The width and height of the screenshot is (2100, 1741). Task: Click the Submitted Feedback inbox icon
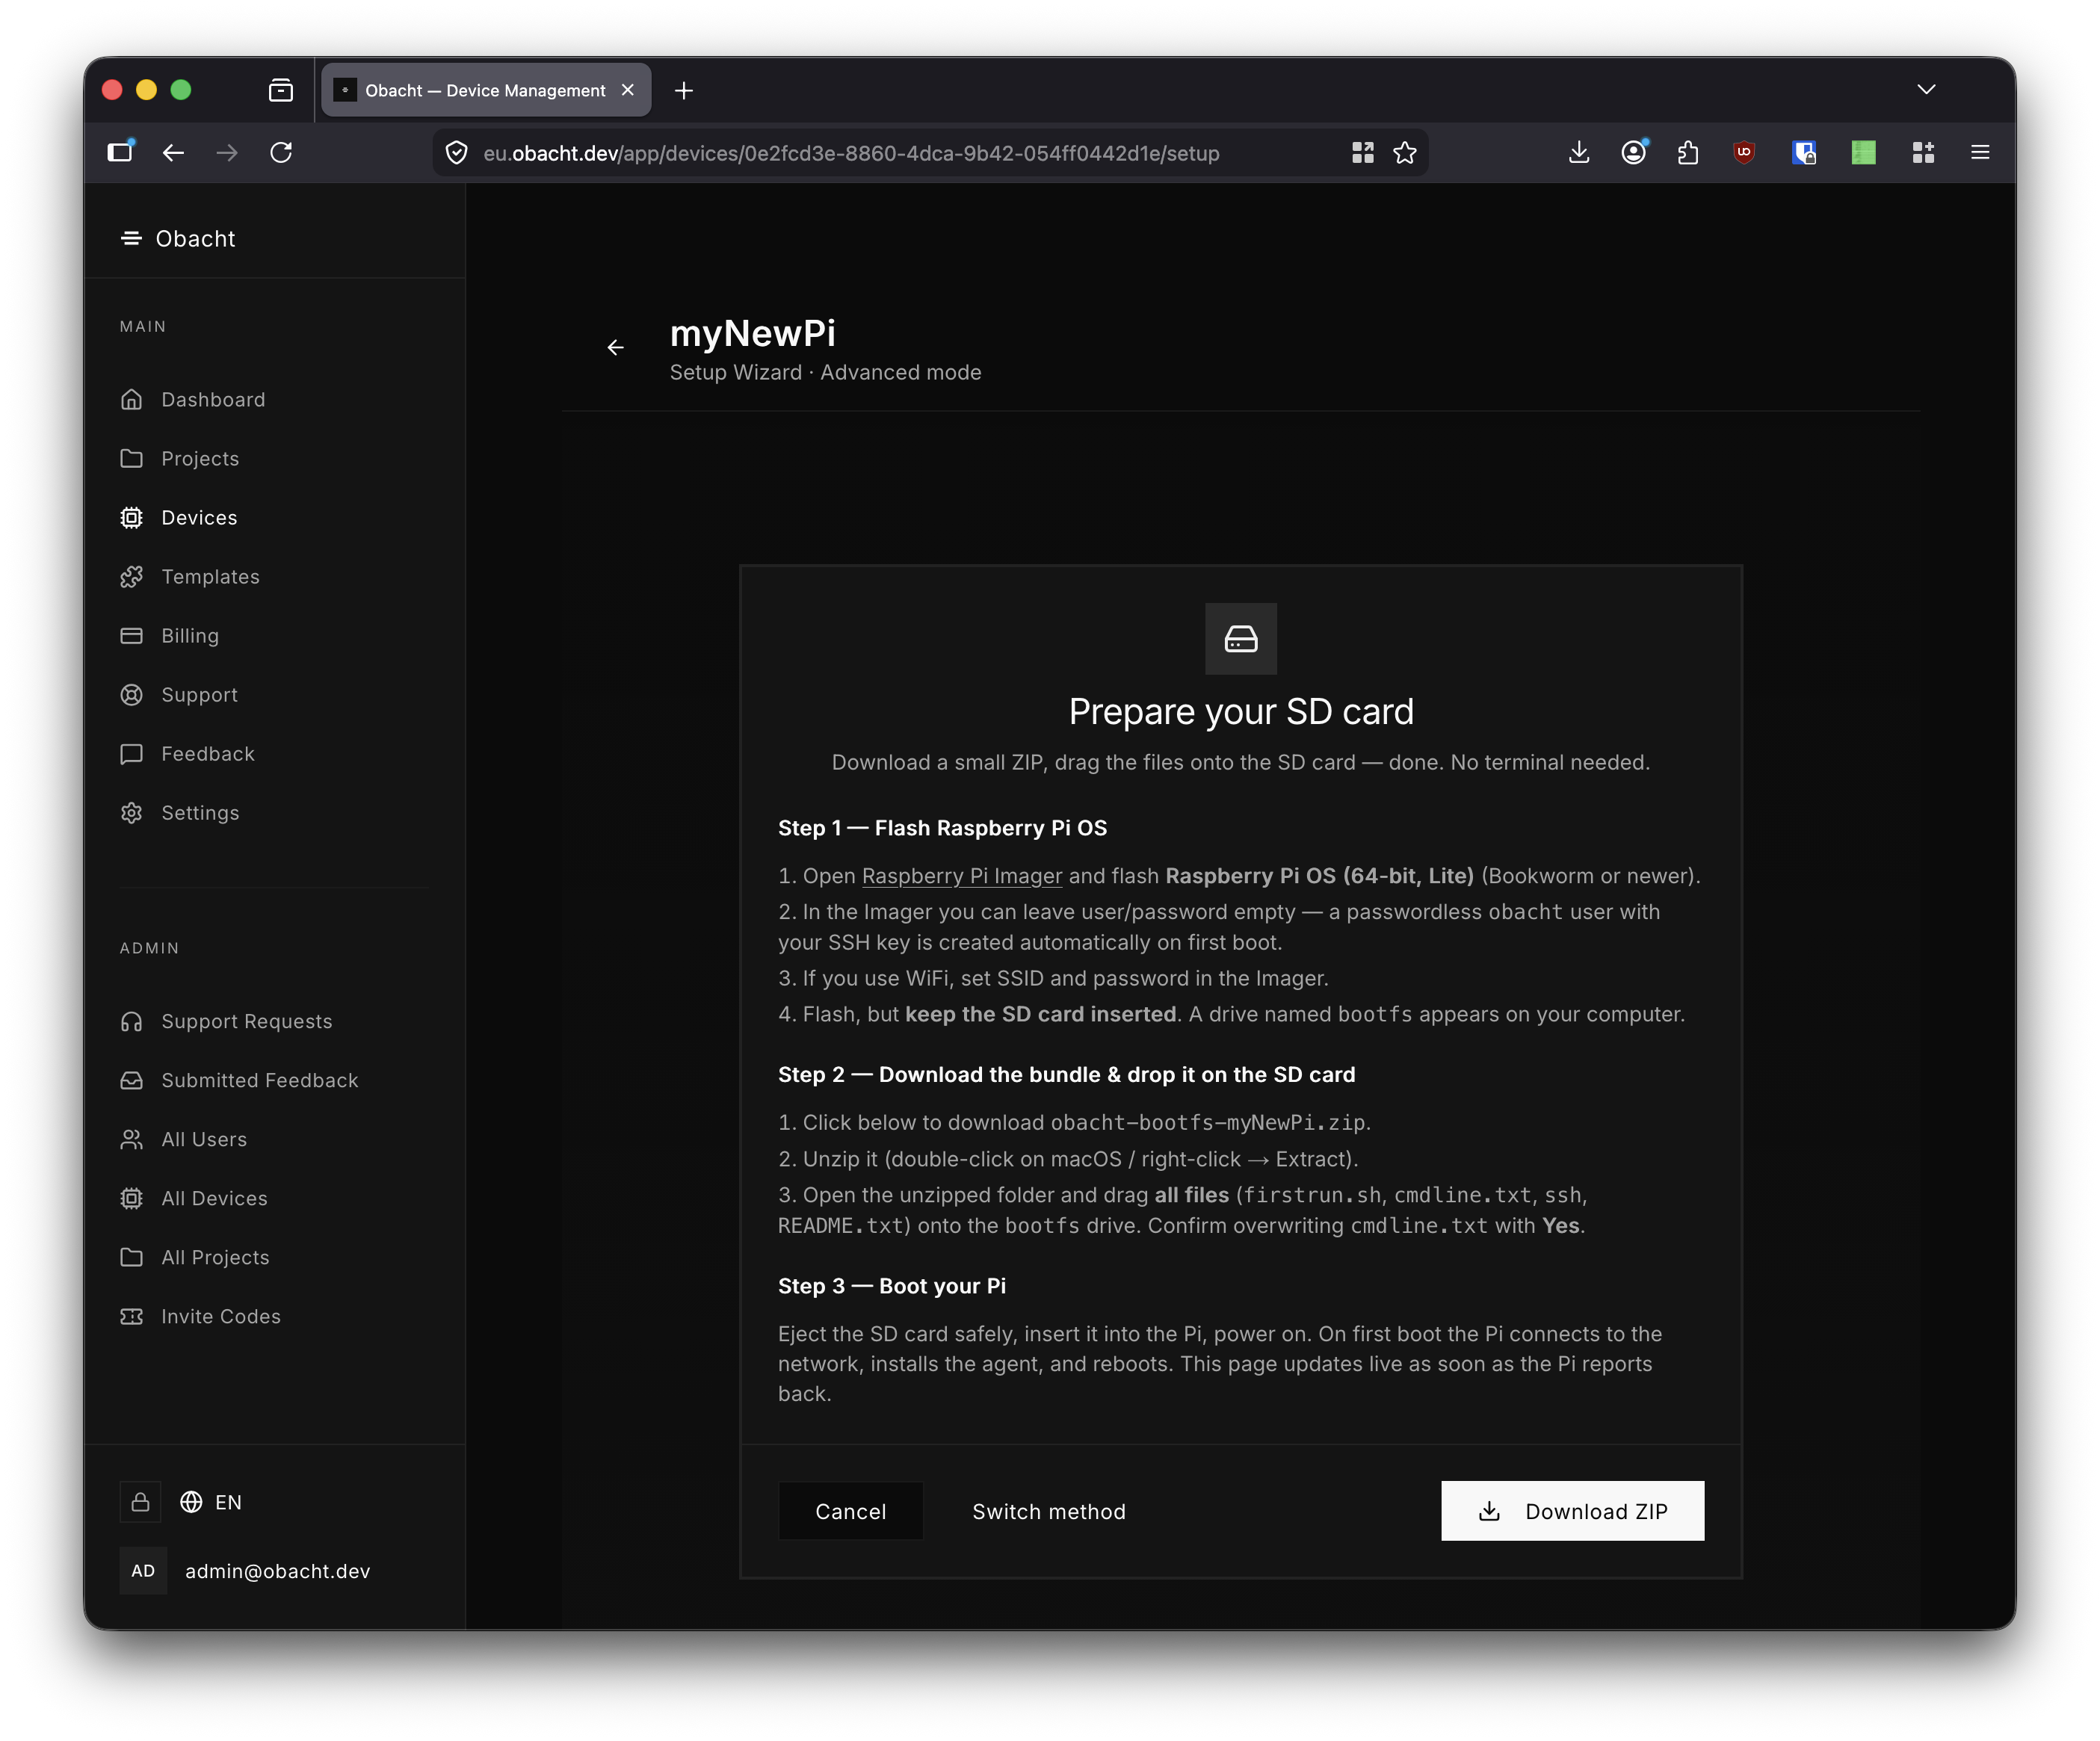click(x=131, y=1080)
